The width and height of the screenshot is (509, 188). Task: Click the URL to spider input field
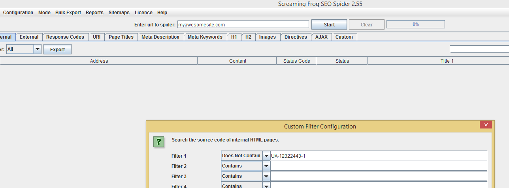[x=243, y=24]
